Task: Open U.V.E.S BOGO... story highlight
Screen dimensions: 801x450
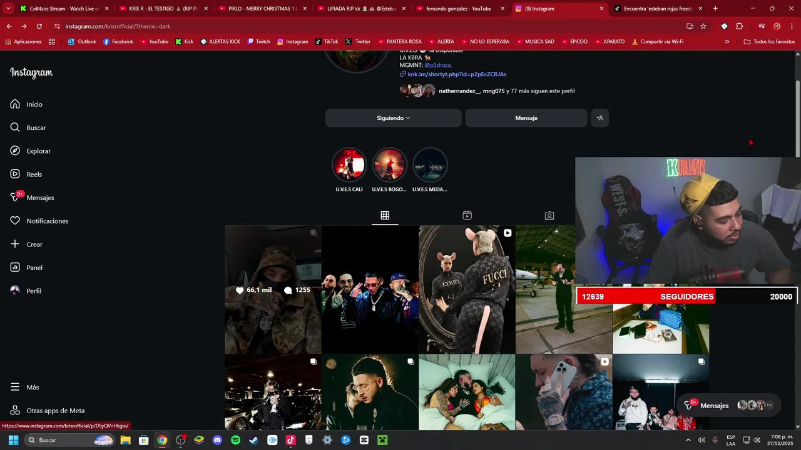Action: pyautogui.click(x=389, y=169)
